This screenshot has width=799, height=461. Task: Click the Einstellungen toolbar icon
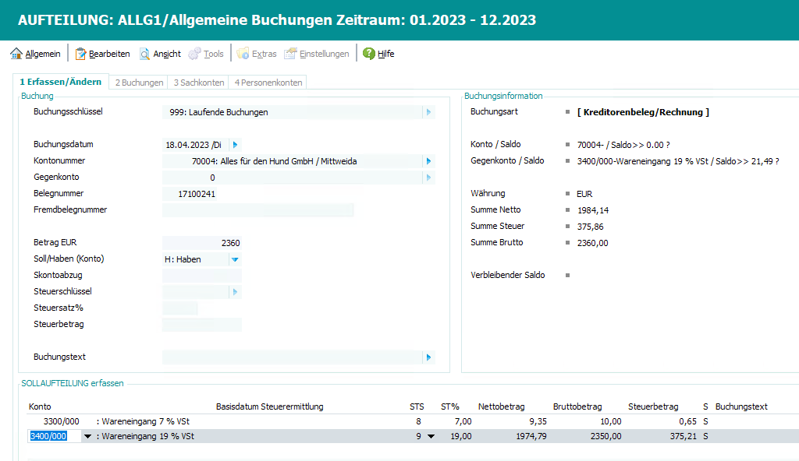(291, 54)
